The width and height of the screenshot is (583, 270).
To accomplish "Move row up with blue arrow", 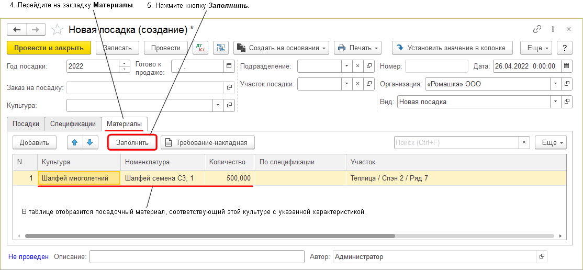I will coord(75,142).
